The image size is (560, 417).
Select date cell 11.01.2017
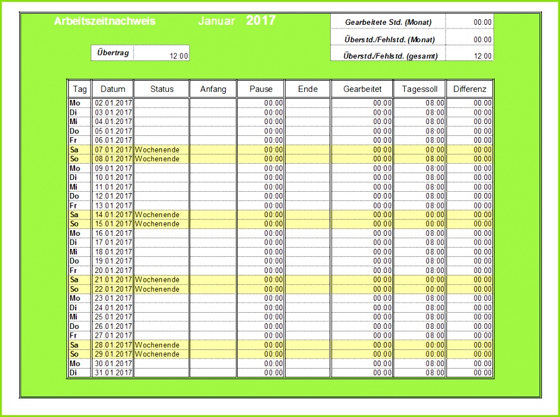tap(113, 187)
